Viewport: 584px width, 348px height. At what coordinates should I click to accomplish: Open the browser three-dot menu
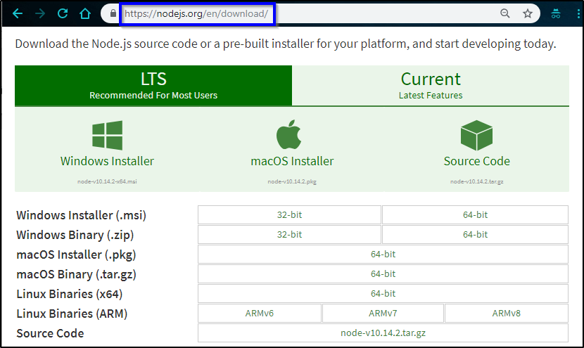[x=578, y=14]
